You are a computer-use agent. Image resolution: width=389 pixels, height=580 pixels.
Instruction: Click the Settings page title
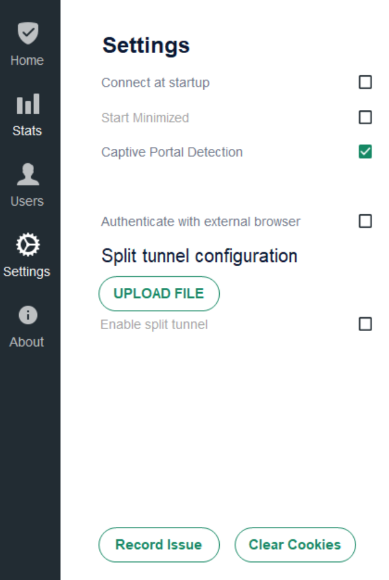tap(146, 44)
